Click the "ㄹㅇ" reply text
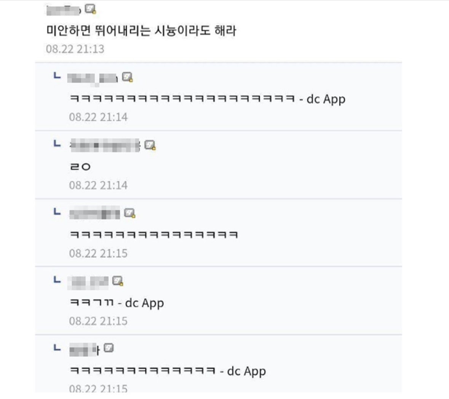The image size is (449, 399). click(80, 167)
